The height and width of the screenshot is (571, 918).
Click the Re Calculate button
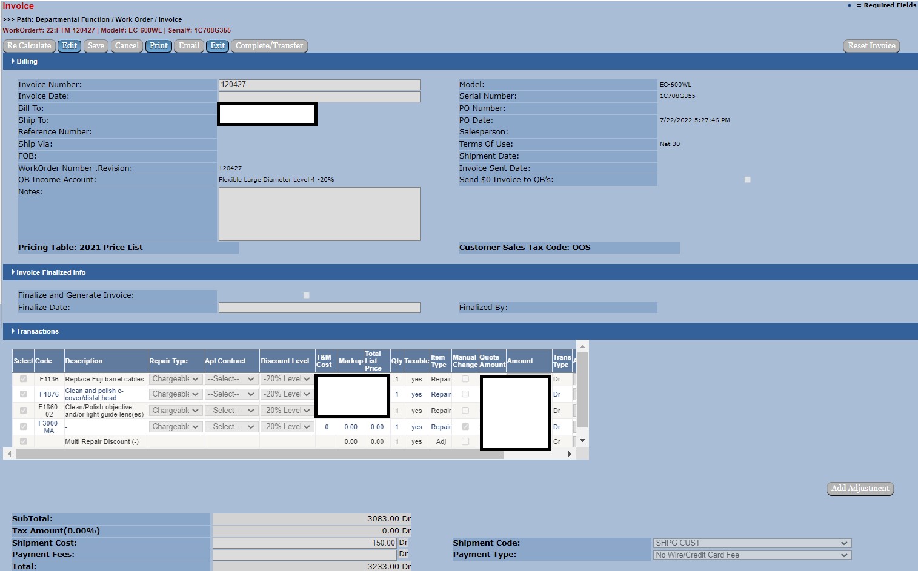[29, 46]
